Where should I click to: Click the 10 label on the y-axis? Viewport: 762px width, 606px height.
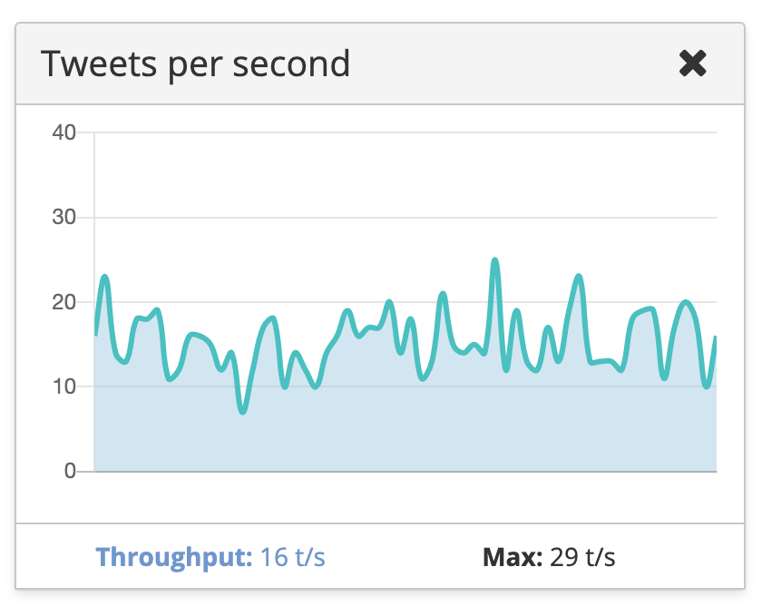[x=64, y=387]
